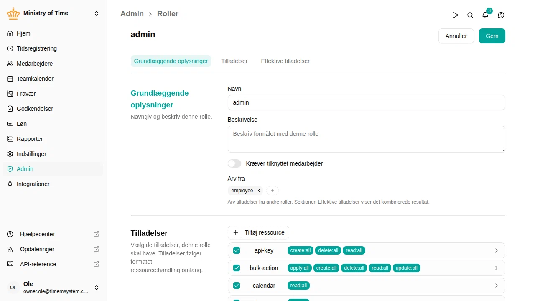Switch to the Grundlæggende oplysninger tab
The height and width of the screenshot is (301, 535).
click(171, 61)
